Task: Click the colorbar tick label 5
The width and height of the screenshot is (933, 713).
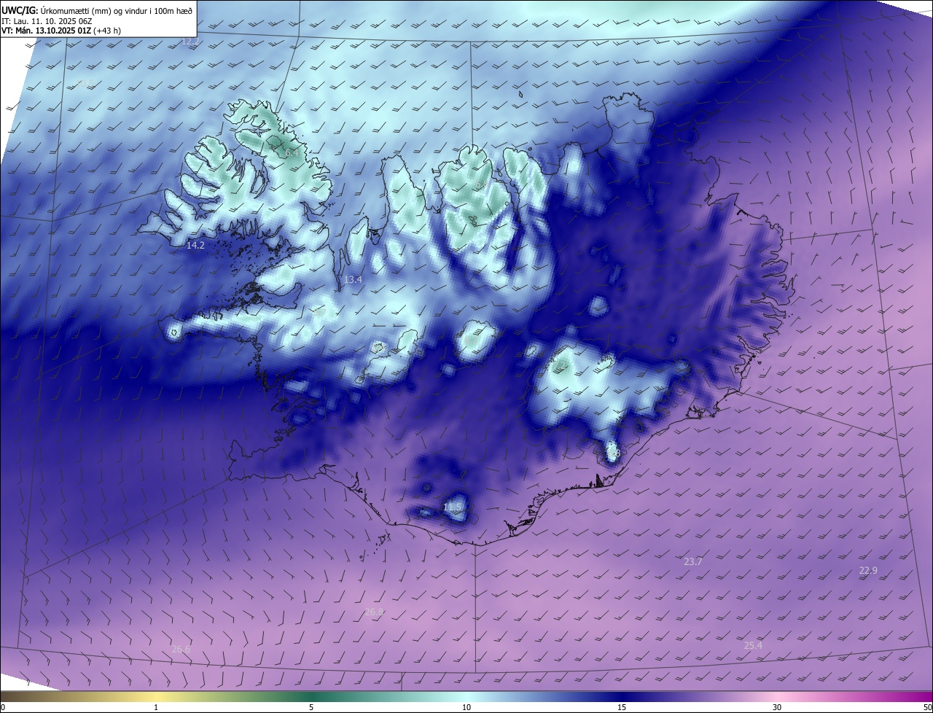Action: coord(311,707)
